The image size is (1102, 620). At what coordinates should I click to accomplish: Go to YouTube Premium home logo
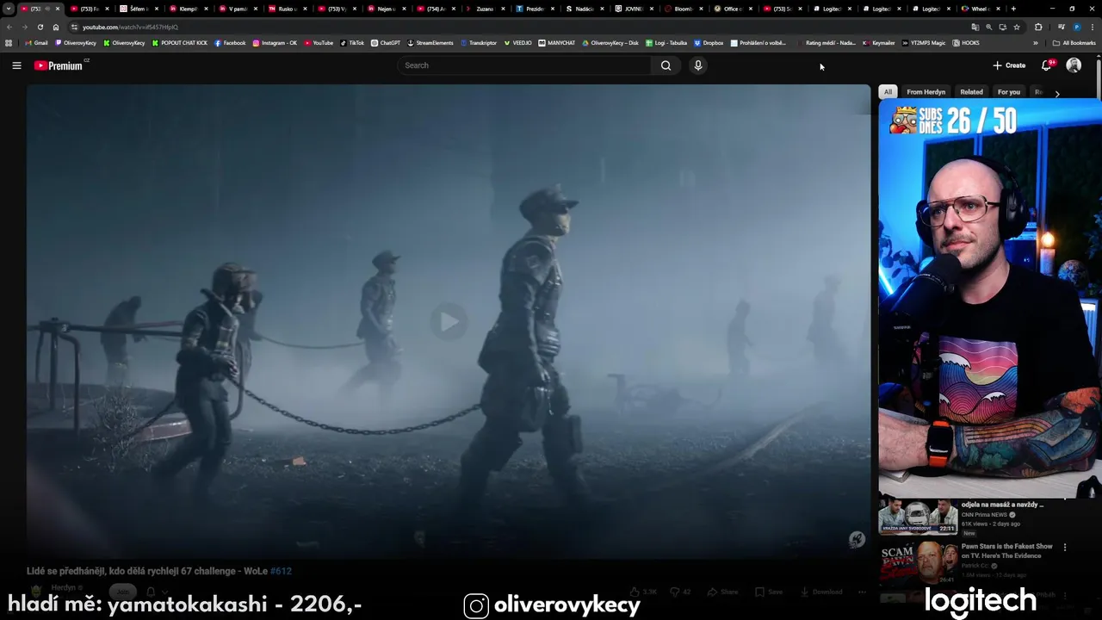point(59,65)
